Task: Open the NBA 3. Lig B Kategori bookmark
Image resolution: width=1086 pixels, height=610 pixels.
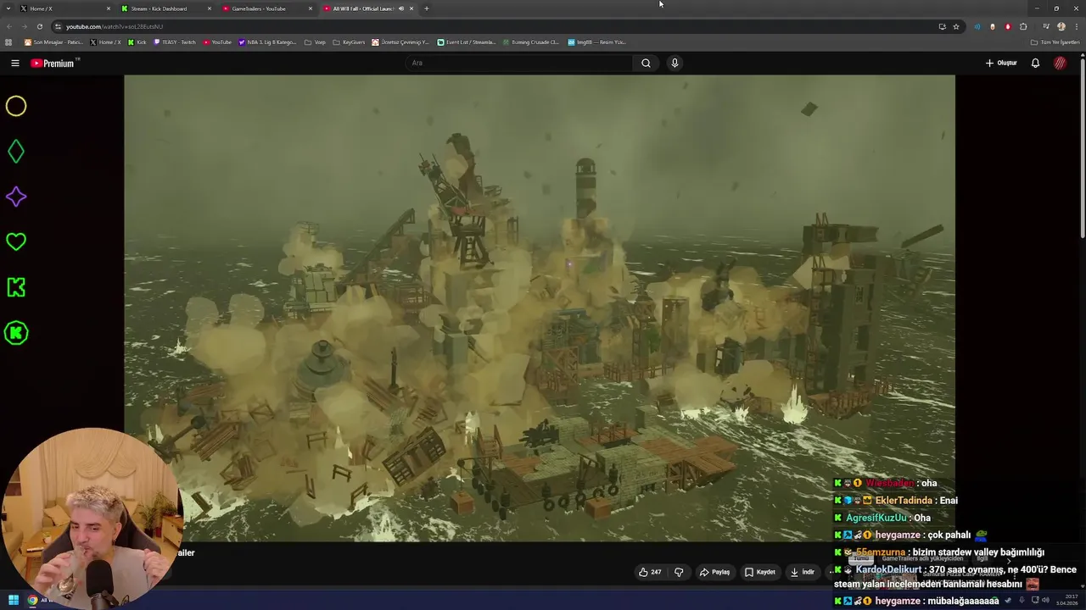Action: click(267, 42)
